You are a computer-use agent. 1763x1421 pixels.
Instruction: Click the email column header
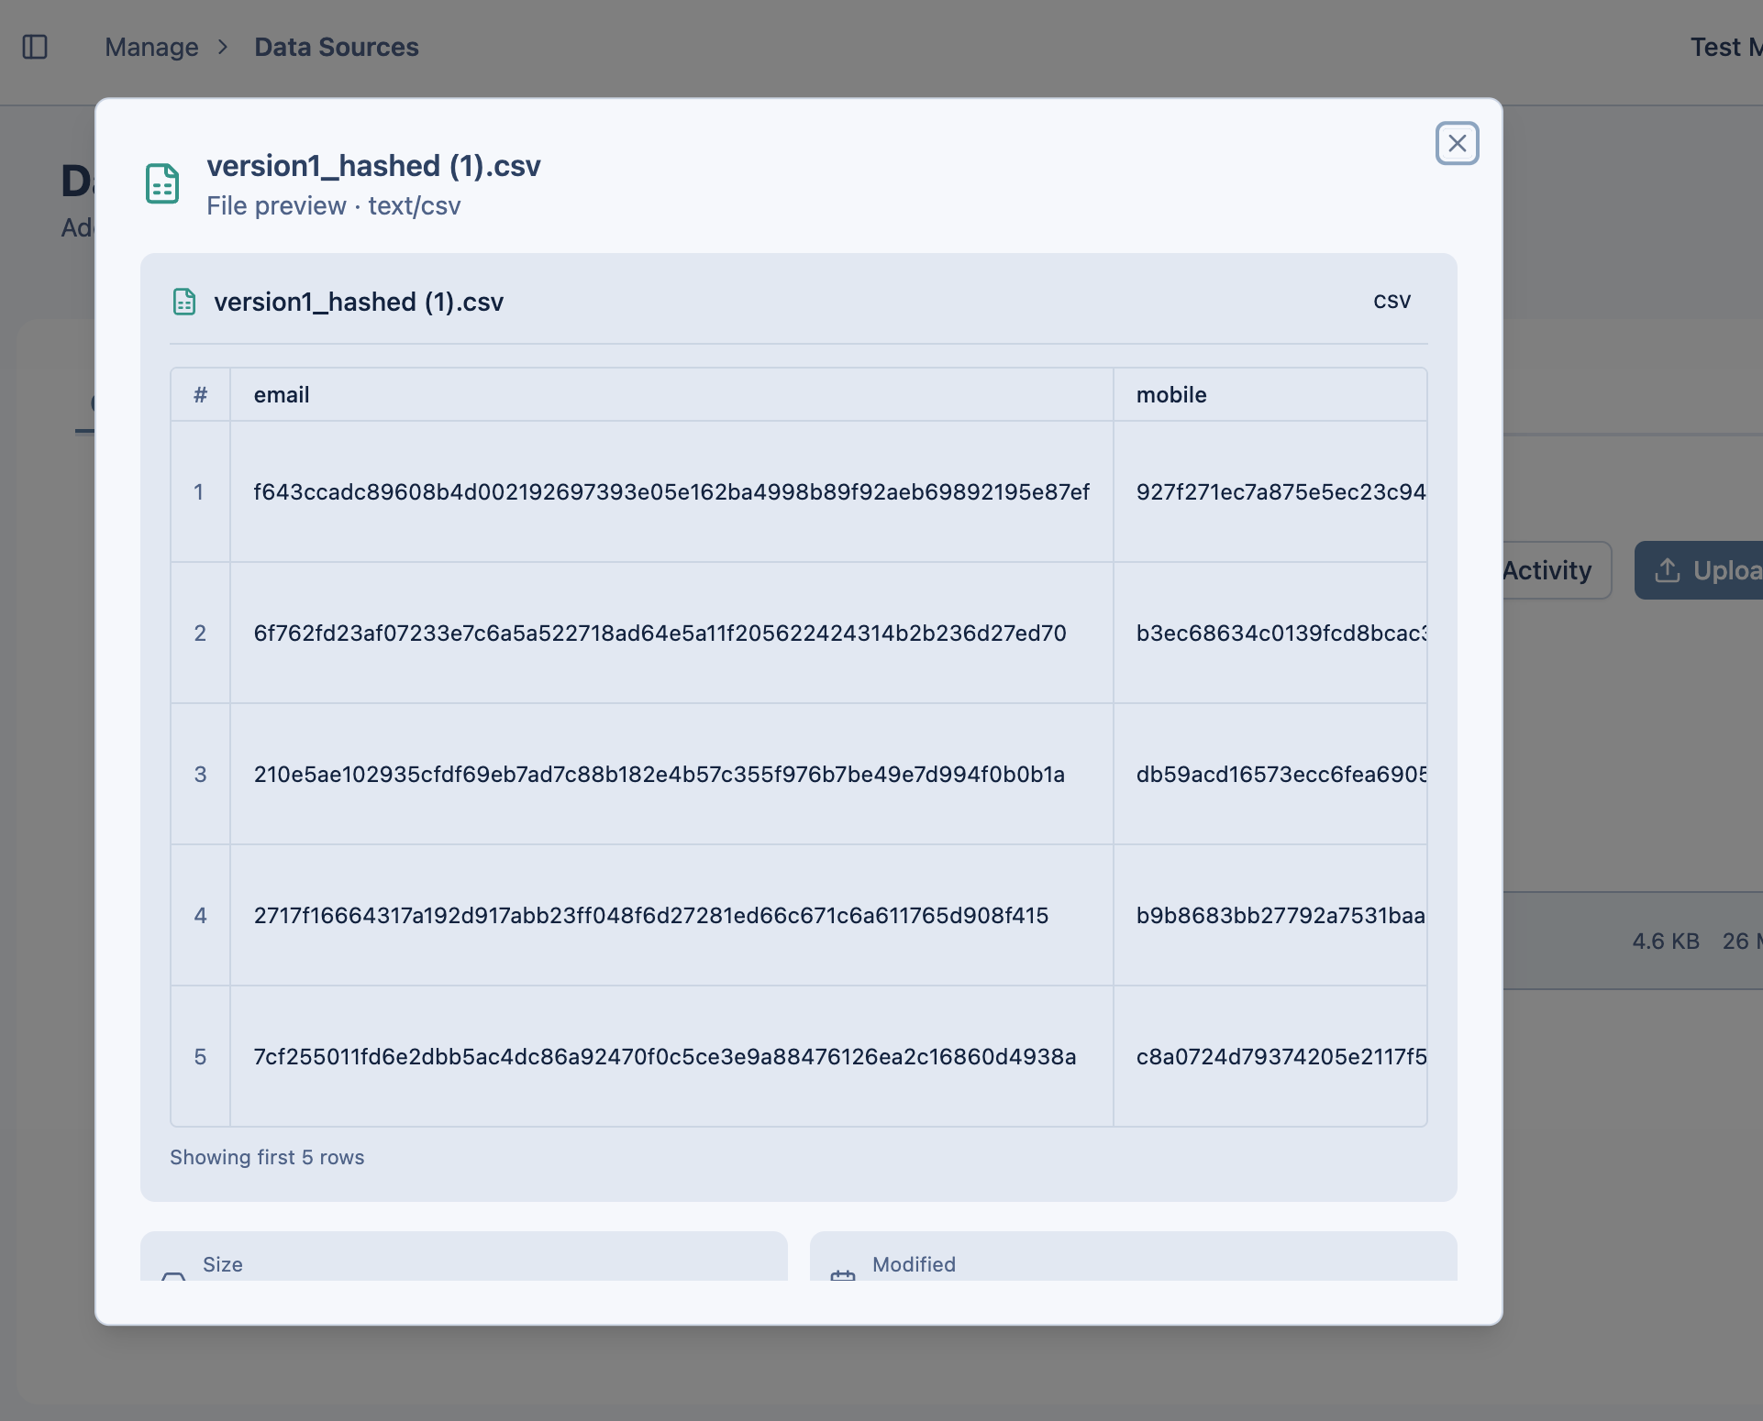[282, 395]
